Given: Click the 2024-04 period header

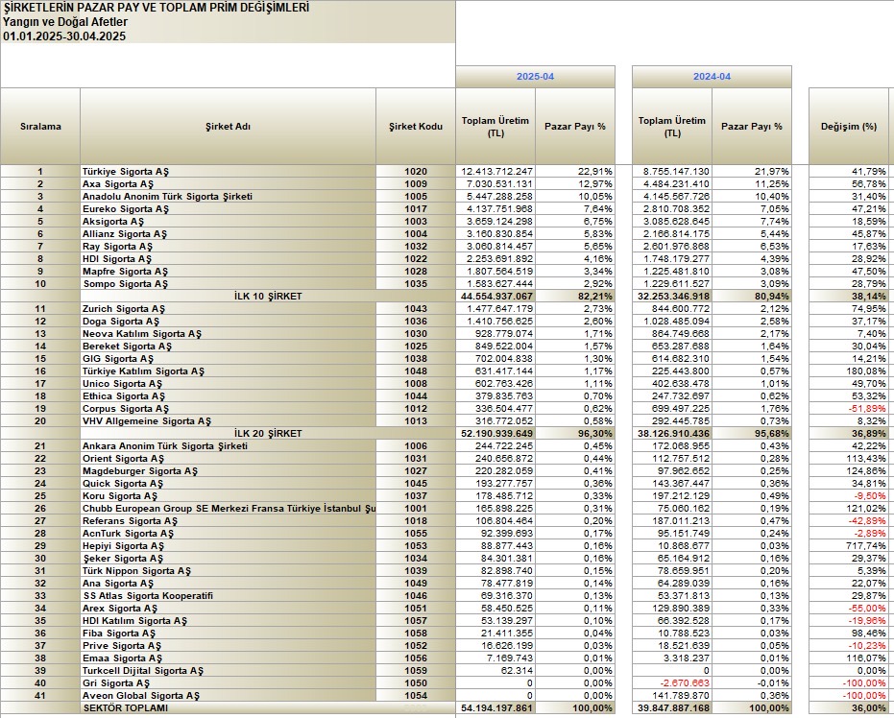Looking at the screenshot, I should pos(712,77).
